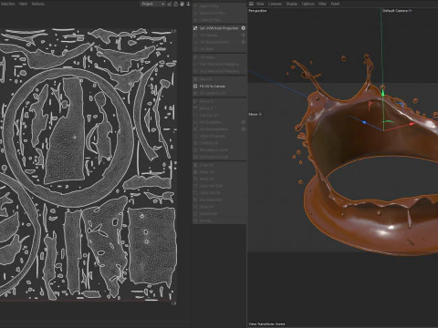
Task: Click the Flip Sequence icon
Action: tap(195, 200)
